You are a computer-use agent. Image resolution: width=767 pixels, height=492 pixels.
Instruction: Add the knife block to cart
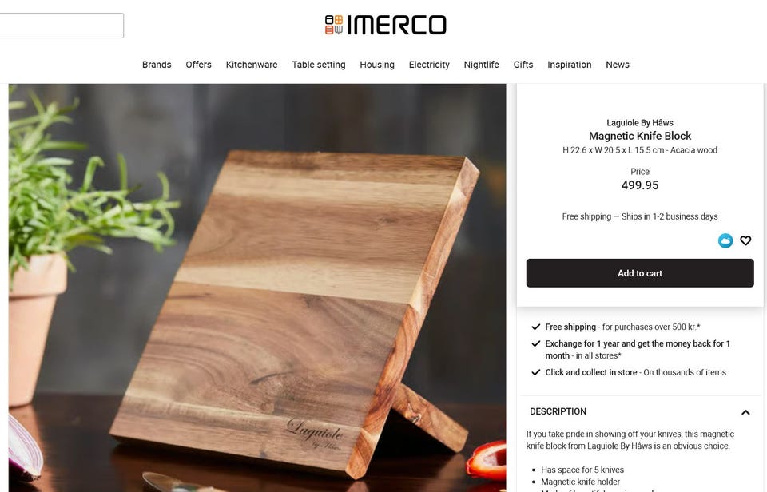[x=640, y=273]
